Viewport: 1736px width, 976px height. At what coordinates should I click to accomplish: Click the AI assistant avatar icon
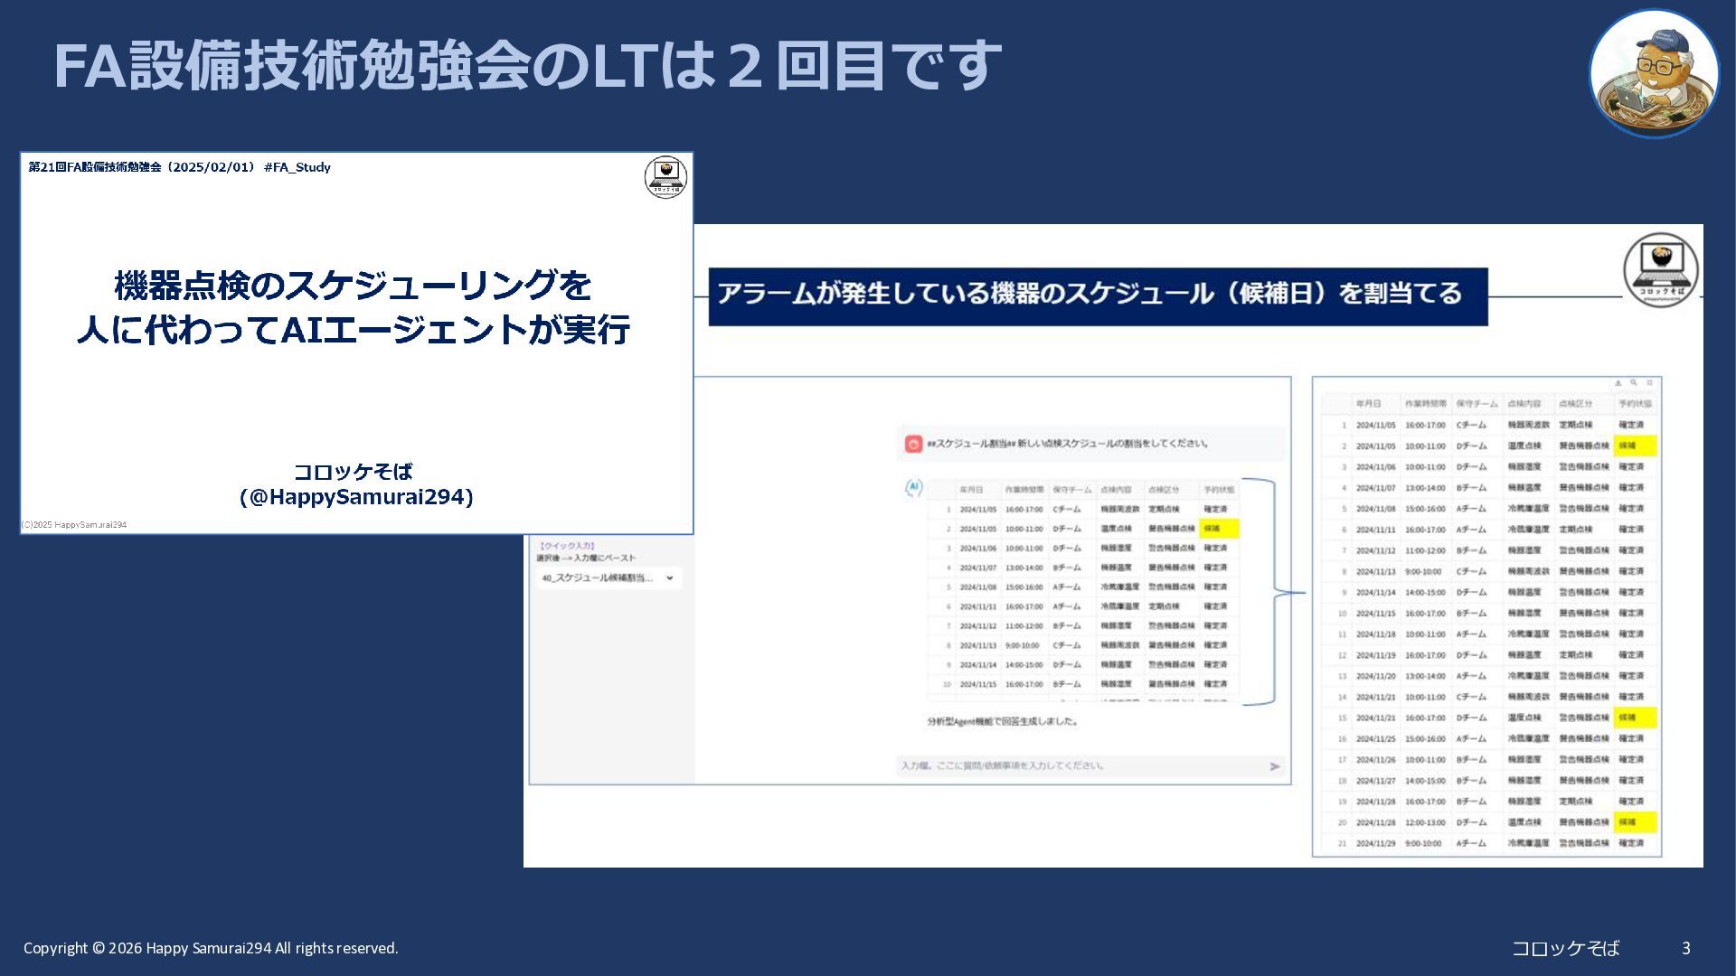click(x=913, y=488)
